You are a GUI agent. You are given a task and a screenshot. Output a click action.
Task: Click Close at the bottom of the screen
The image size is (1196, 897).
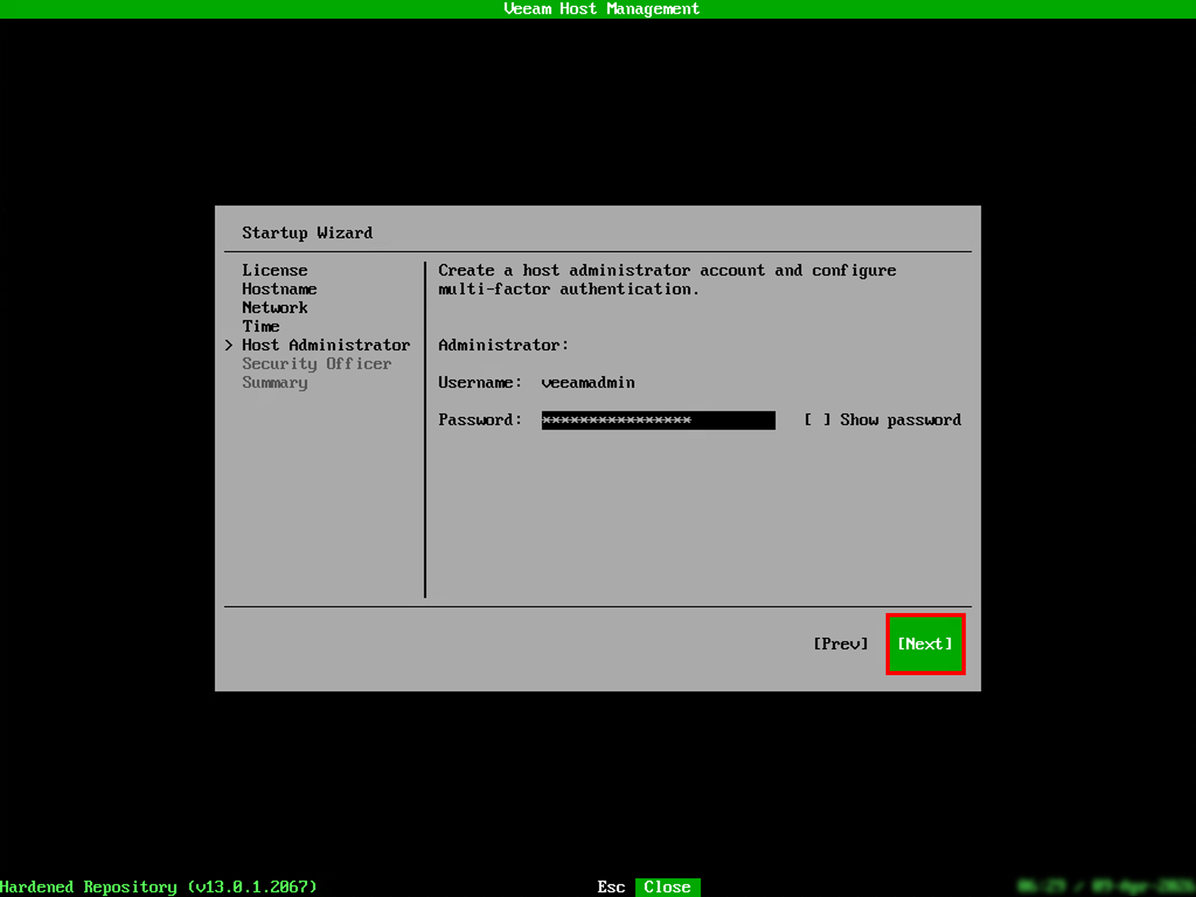click(667, 887)
